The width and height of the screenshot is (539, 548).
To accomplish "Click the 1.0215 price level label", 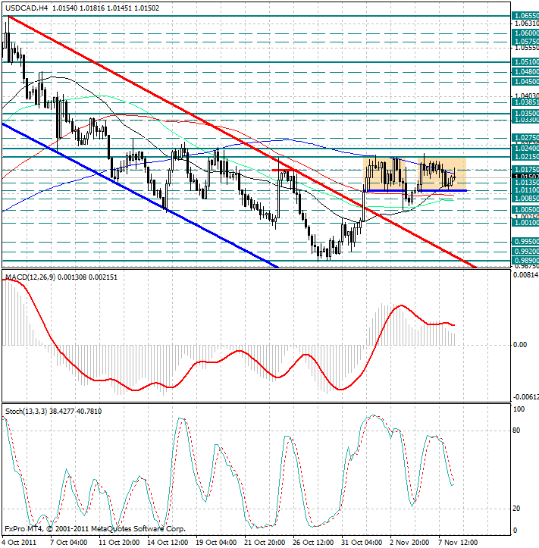I will point(525,157).
